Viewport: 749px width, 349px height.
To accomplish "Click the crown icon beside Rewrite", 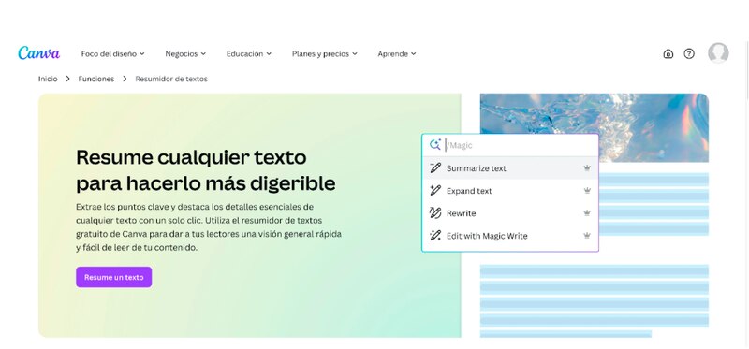I will [587, 213].
